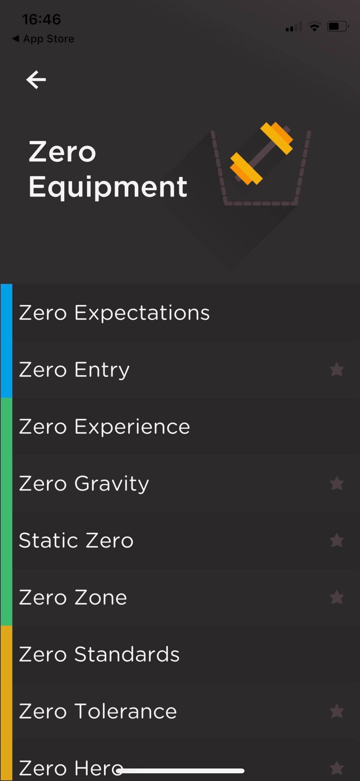Viewport: 360px width, 781px height.
Task: Tap App Store to return
Action: click(x=43, y=38)
